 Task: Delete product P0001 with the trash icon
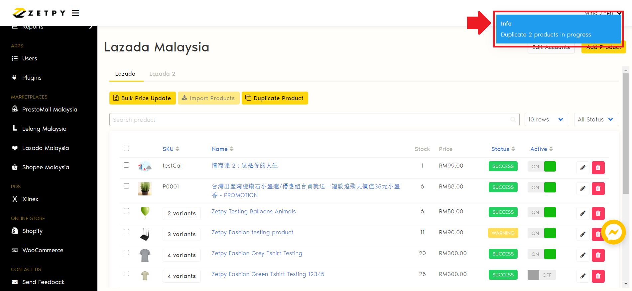pyautogui.click(x=598, y=188)
